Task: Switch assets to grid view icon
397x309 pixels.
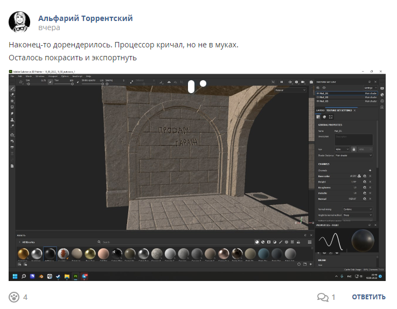Action: point(310,242)
